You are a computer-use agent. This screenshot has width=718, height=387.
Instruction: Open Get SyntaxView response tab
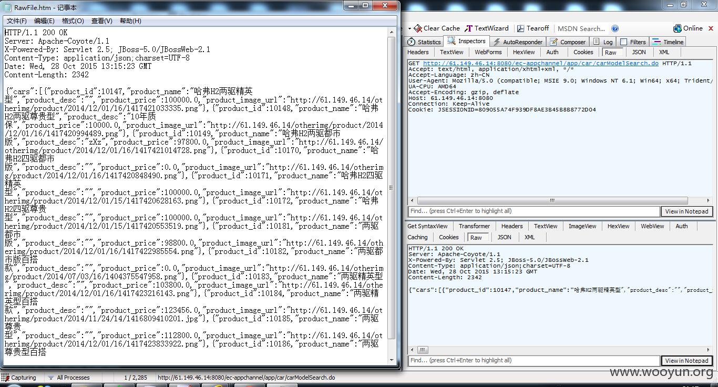point(427,226)
